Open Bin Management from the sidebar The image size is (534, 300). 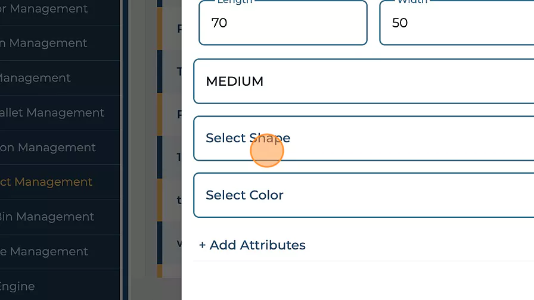[x=46, y=217]
